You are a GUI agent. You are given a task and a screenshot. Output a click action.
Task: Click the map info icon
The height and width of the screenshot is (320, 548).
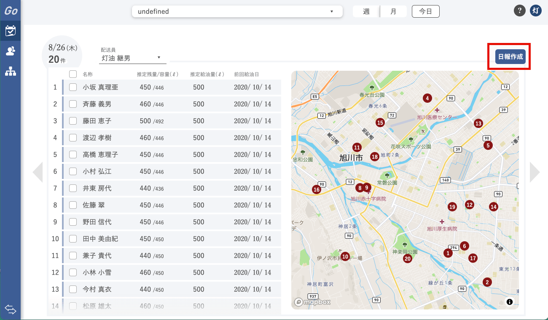509,301
